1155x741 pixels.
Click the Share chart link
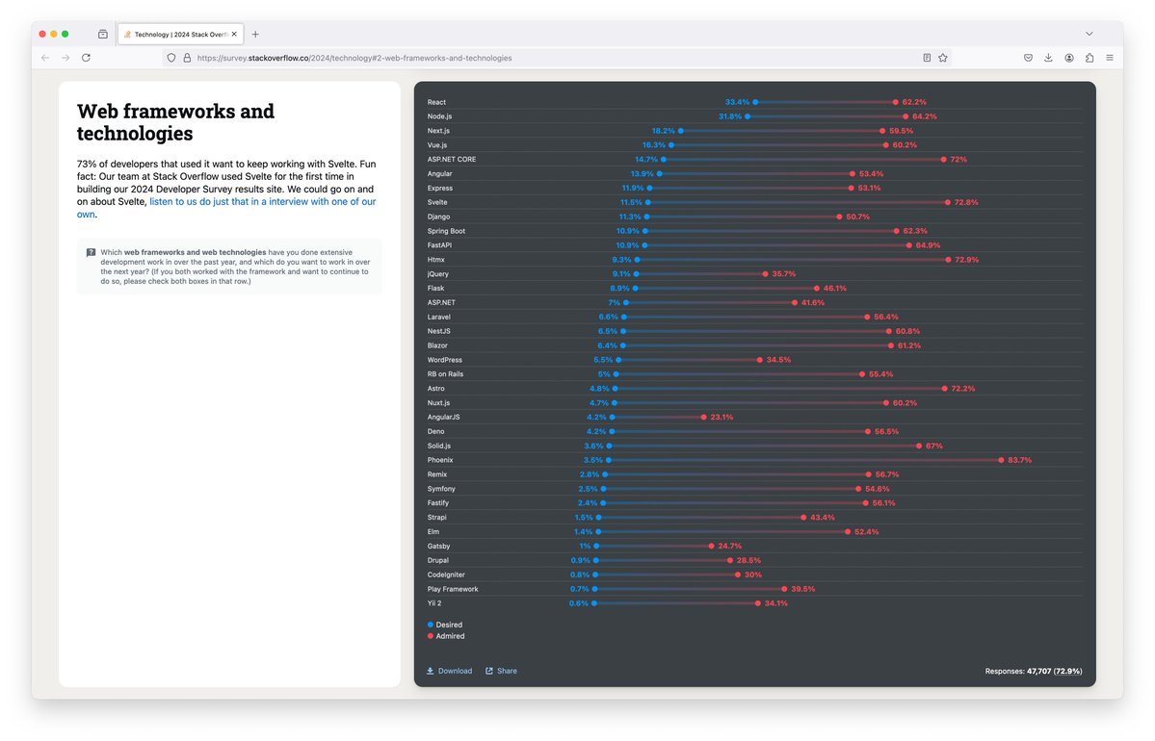(x=502, y=671)
